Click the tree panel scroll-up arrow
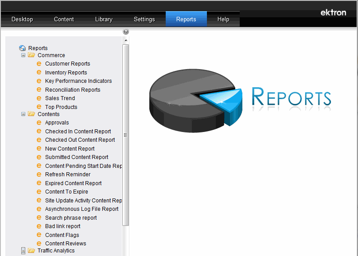 click(126, 40)
